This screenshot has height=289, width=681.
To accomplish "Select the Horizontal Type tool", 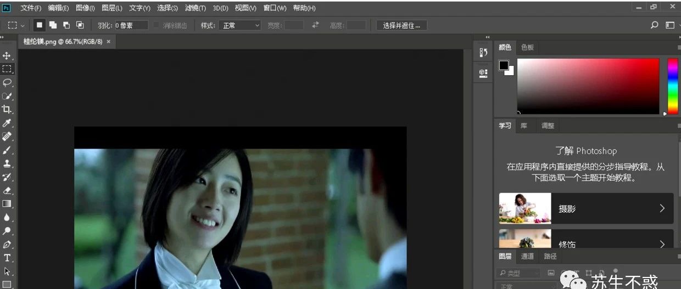I will click(7, 258).
